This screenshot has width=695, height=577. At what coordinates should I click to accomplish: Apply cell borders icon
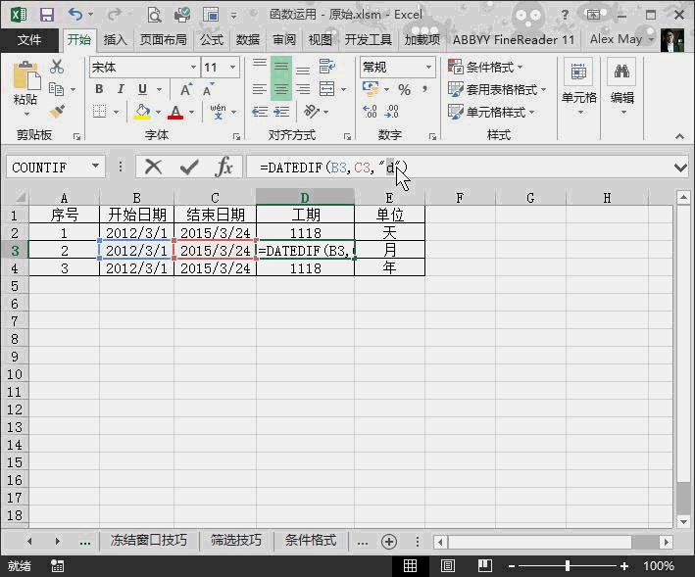[x=100, y=111]
